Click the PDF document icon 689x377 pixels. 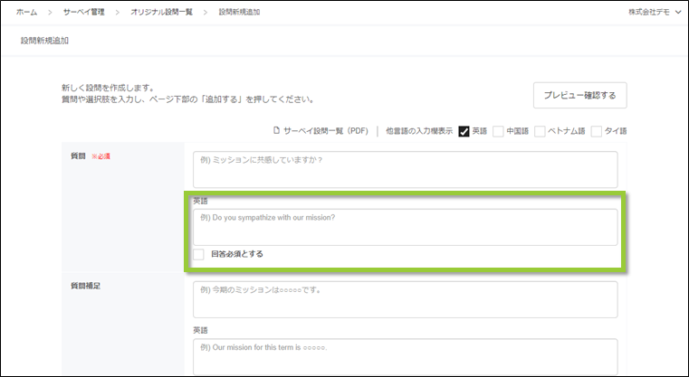pos(277,131)
